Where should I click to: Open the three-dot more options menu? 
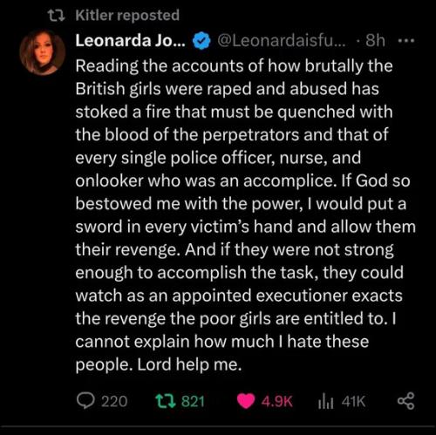(x=405, y=41)
